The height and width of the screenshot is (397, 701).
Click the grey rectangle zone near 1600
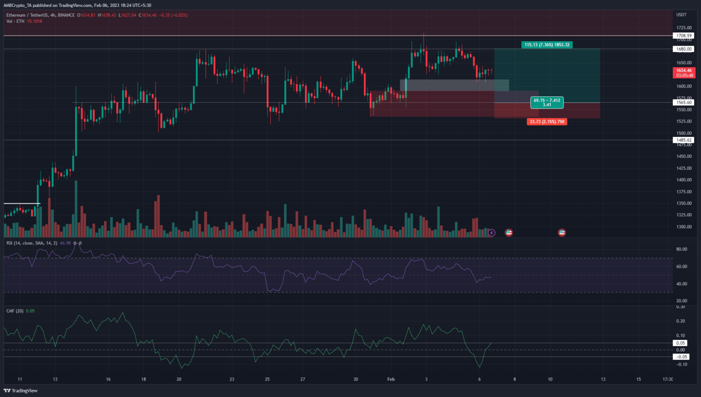tap(454, 85)
